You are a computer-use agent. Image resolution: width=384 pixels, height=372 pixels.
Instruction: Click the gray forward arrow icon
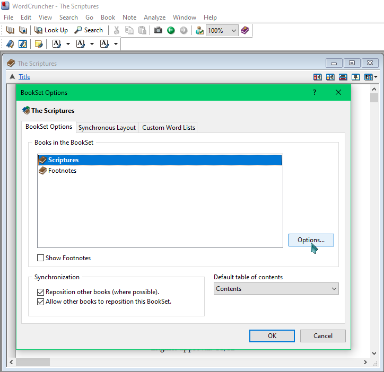click(x=184, y=30)
